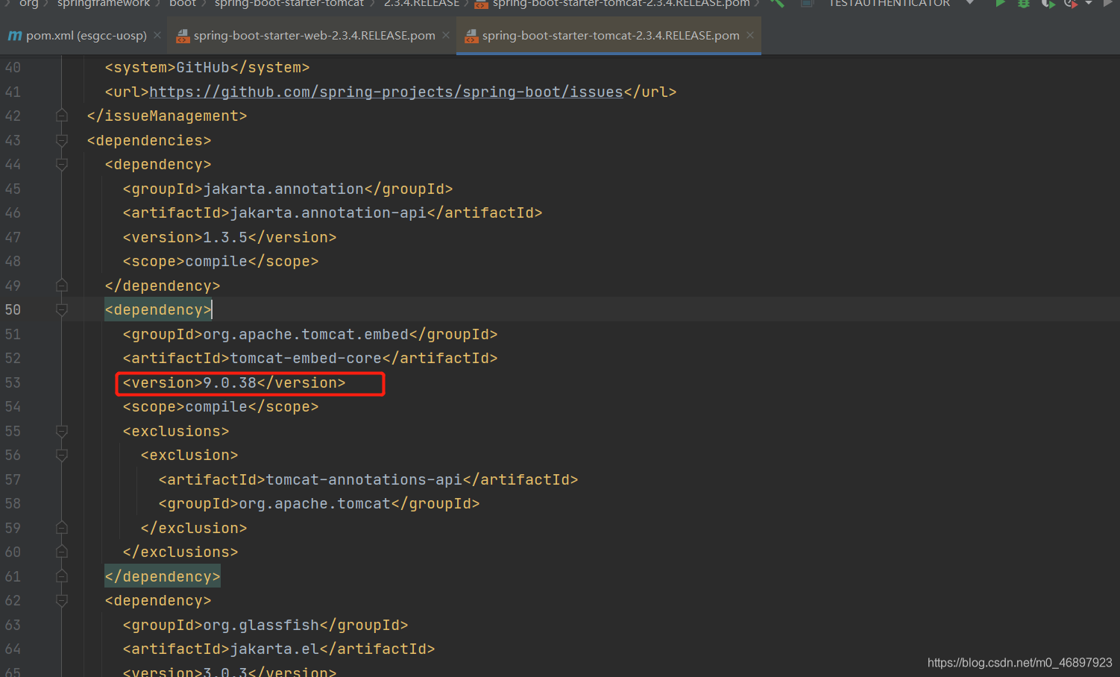Screen dimensions: 1120x677
Task: Click closing exclusions tag on line 60
Action: 180,552
